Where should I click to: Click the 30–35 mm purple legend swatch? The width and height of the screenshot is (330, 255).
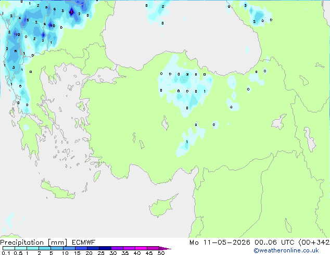point(117,248)
